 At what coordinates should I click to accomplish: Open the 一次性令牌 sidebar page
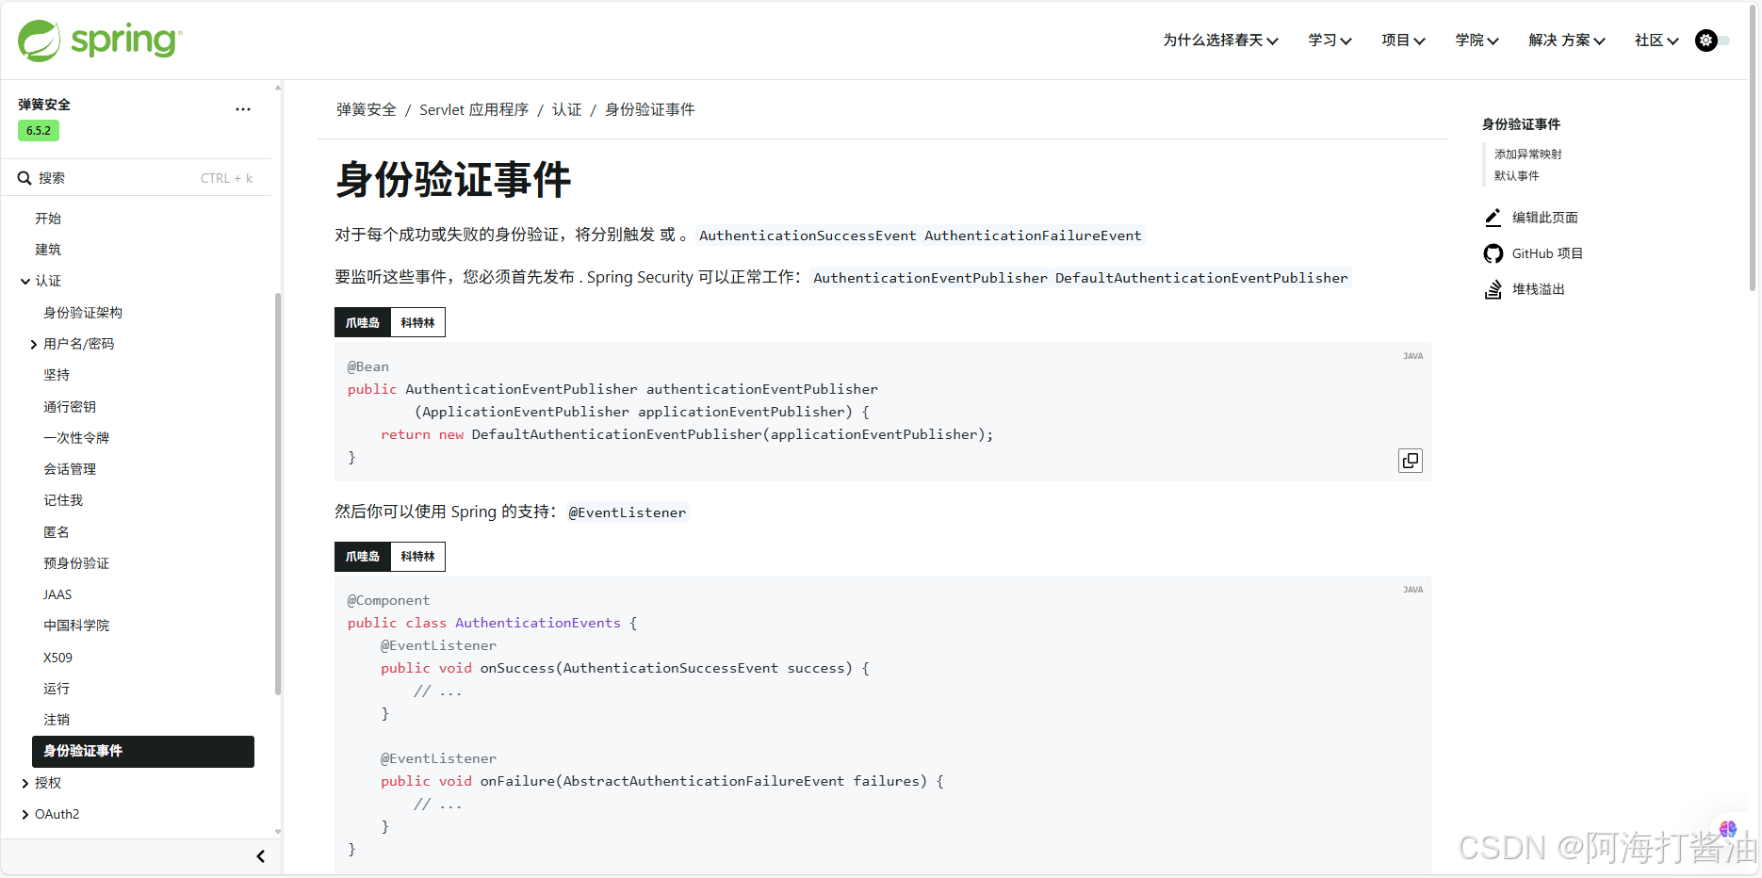click(76, 438)
